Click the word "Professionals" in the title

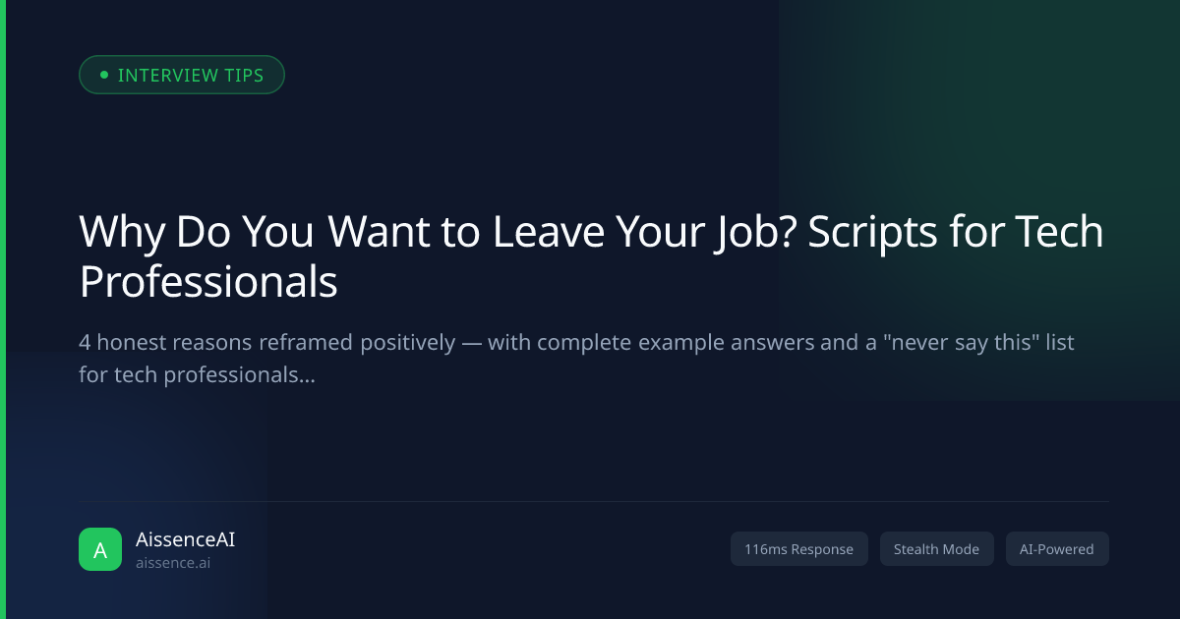[x=208, y=282]
